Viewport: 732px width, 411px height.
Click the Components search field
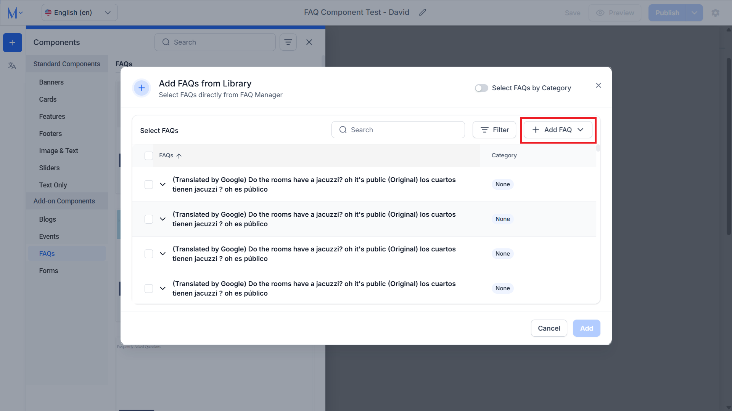coord(215,42)
